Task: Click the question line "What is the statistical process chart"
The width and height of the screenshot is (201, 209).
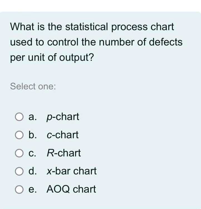Action: pyautogui.click(x=92, y=27)
